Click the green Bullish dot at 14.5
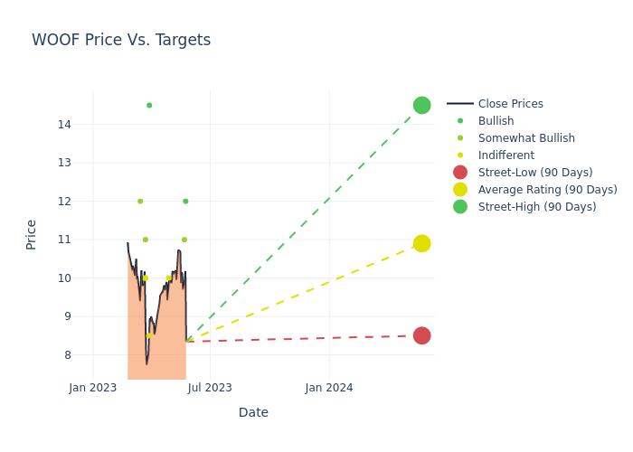633x452 pixels. pyautogui.click(x=149, y=105)
